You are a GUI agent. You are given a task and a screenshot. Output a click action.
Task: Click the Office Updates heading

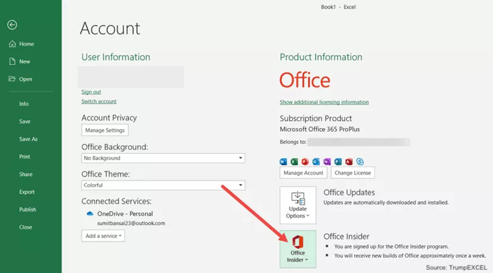349,192
